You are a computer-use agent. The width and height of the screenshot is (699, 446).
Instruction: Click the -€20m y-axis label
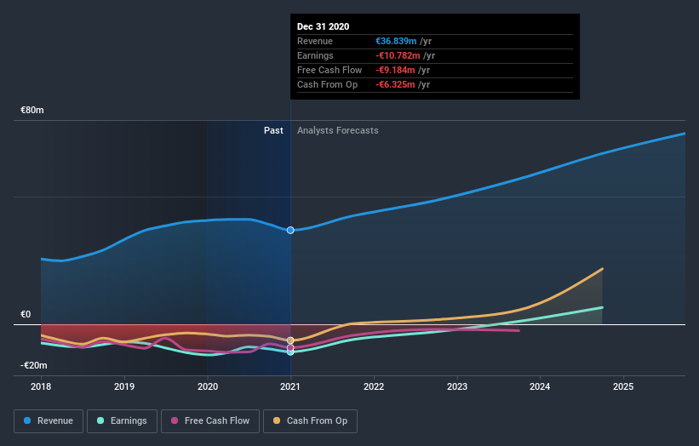pyautogui.click(x=34, y=365)
